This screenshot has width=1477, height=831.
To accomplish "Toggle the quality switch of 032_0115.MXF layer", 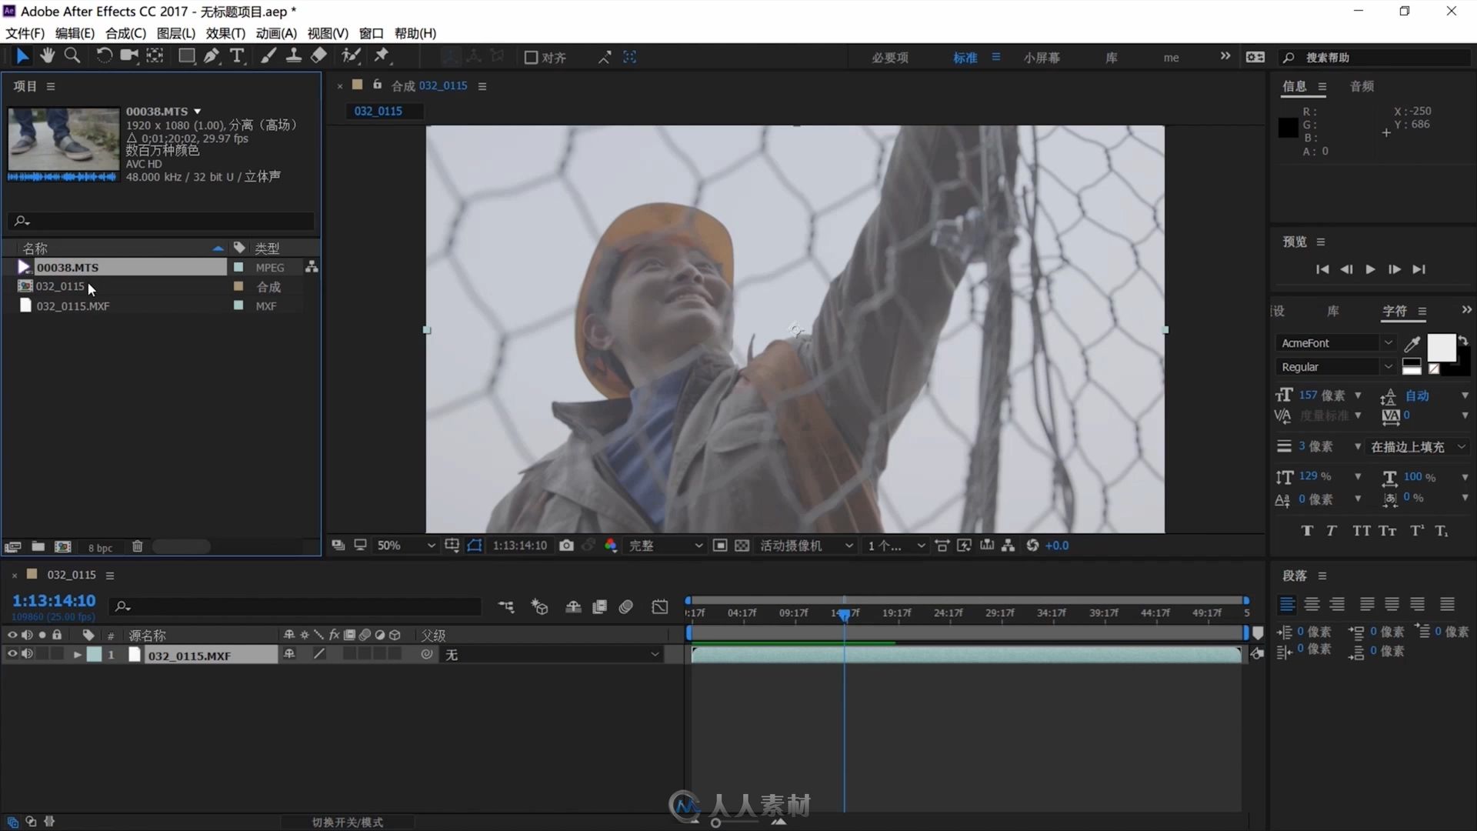I will [318, 654].
